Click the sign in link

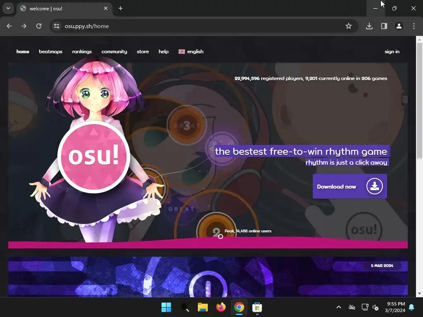pyautogui.click(x=392, y=52)
